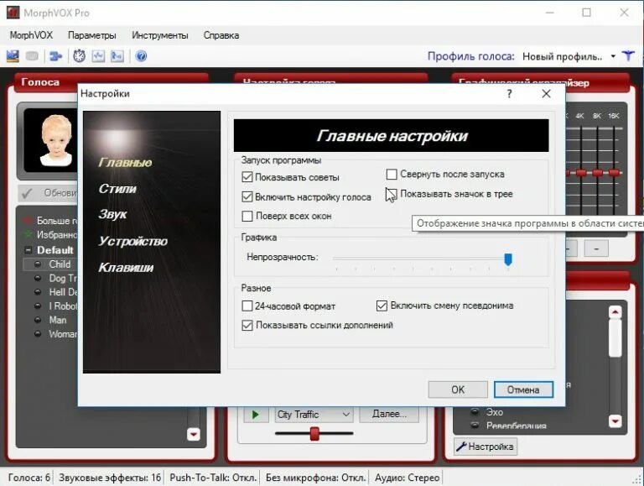Click the stopwatch alarm toolbar icon

(x=79, y=56)
